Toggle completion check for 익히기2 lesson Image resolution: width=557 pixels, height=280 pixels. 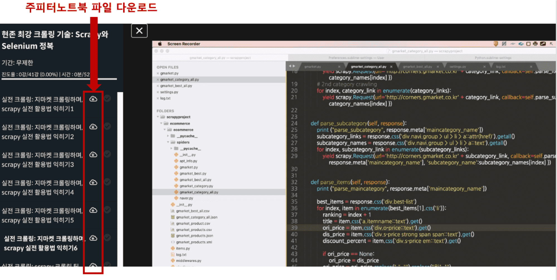107,126
